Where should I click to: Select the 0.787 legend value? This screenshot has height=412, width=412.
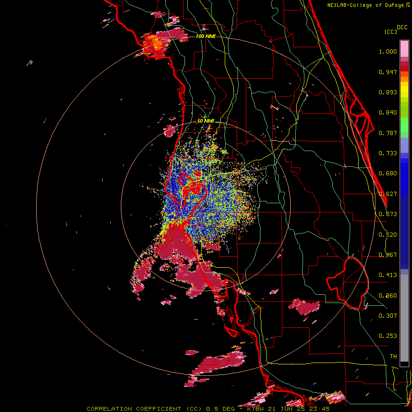(388, 133)
